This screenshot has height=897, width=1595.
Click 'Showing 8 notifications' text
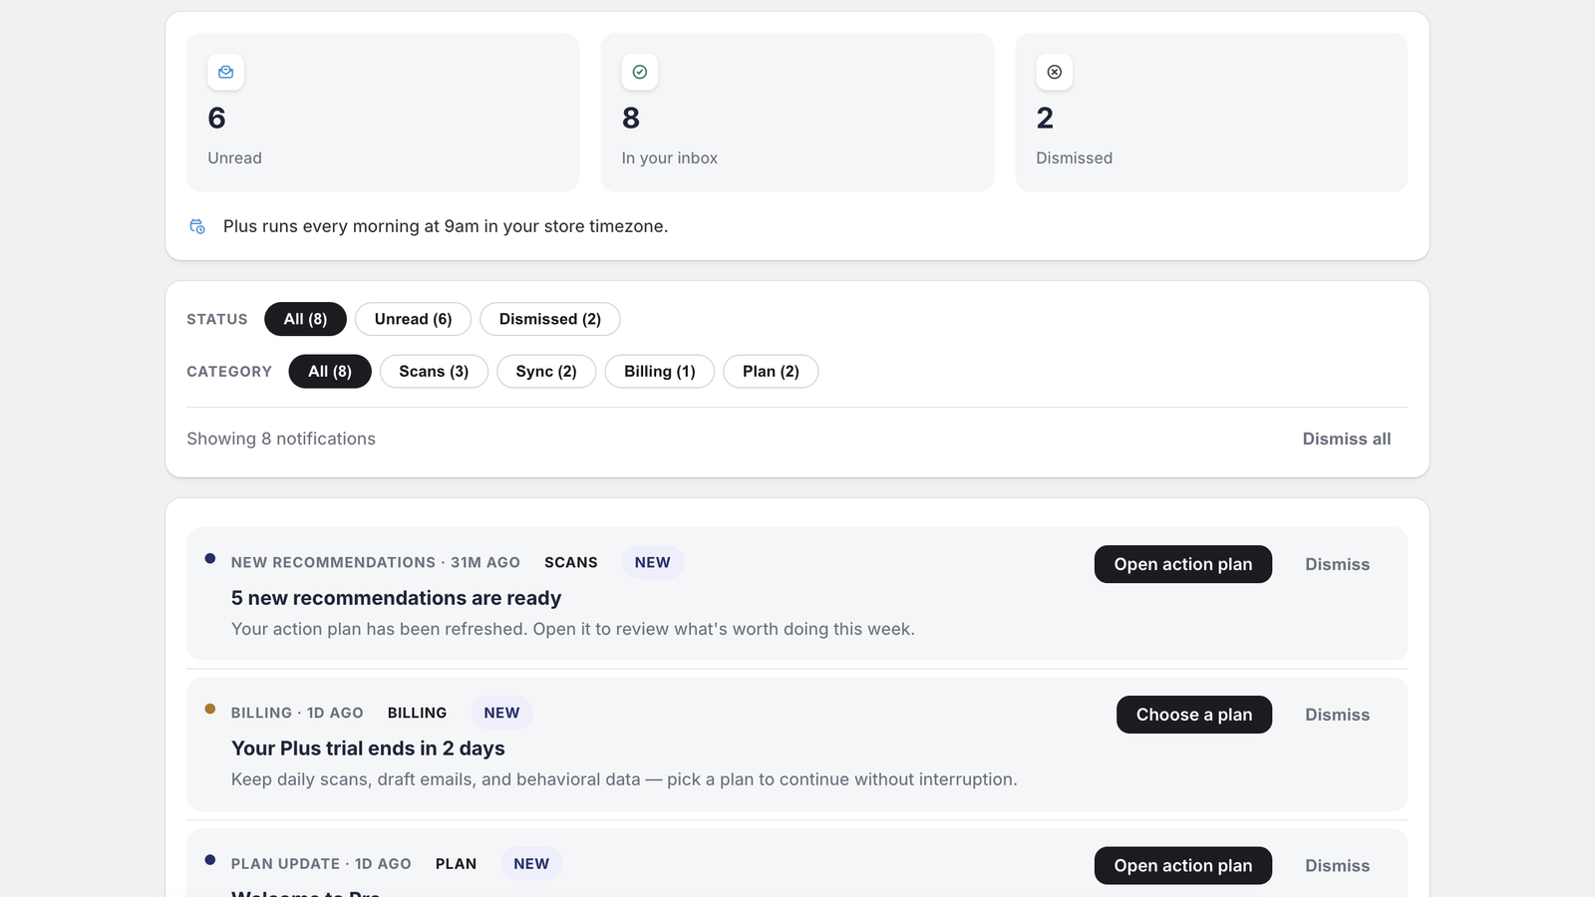[x=281, y=439]
